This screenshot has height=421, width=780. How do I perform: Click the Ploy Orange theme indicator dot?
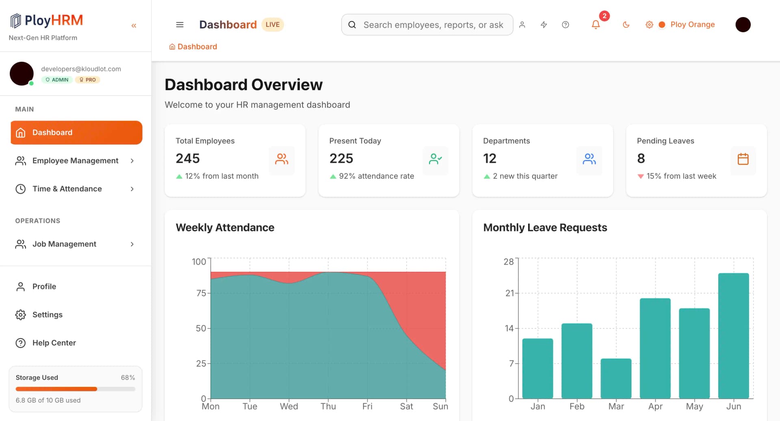click(x=662, y=25)
